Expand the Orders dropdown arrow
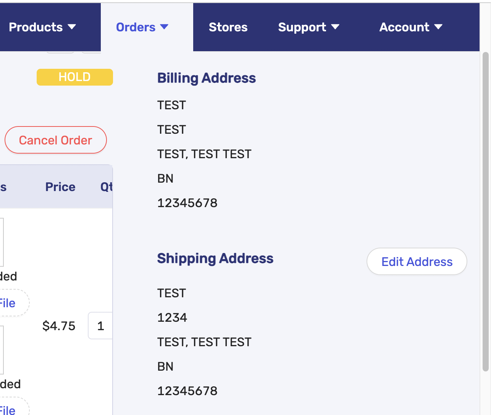 click(164, 27)
